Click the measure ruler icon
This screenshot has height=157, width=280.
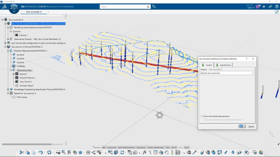[226, 152]
